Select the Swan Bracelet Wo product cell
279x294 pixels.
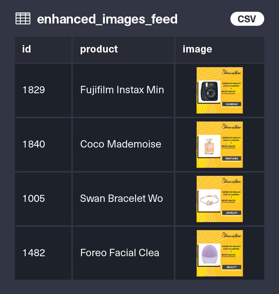(x=121, y=199)
